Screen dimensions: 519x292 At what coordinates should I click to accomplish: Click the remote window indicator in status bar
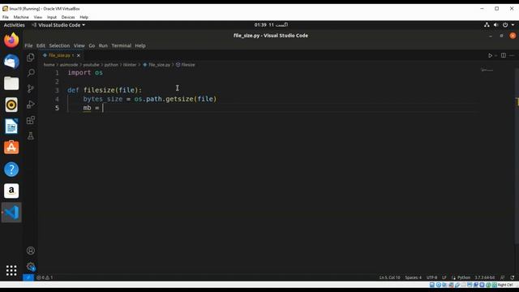point(28,277)
